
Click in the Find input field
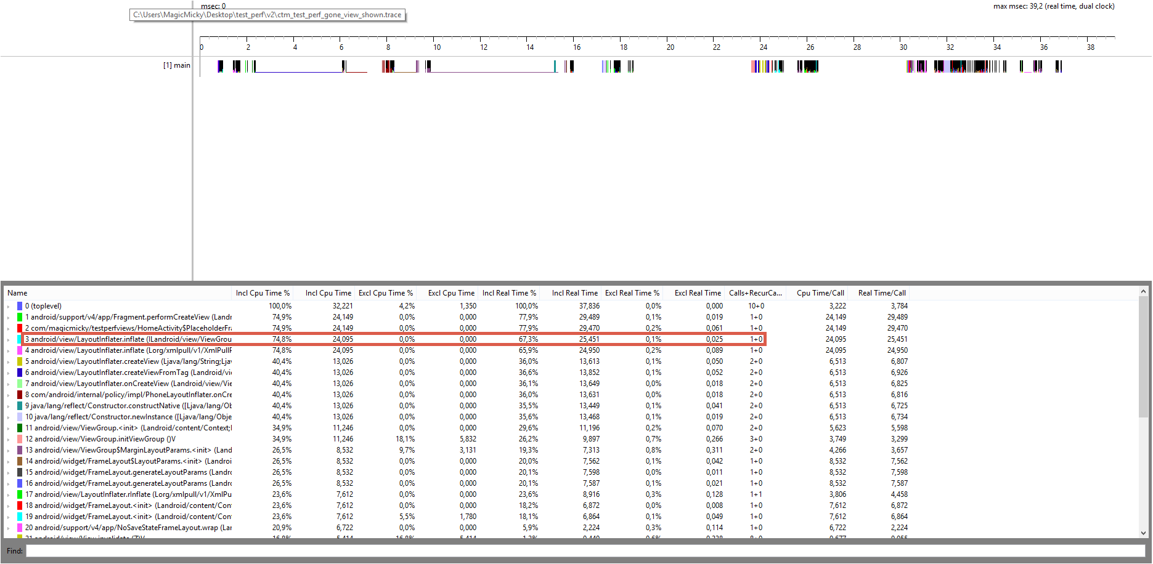click(x=585, y=551)
